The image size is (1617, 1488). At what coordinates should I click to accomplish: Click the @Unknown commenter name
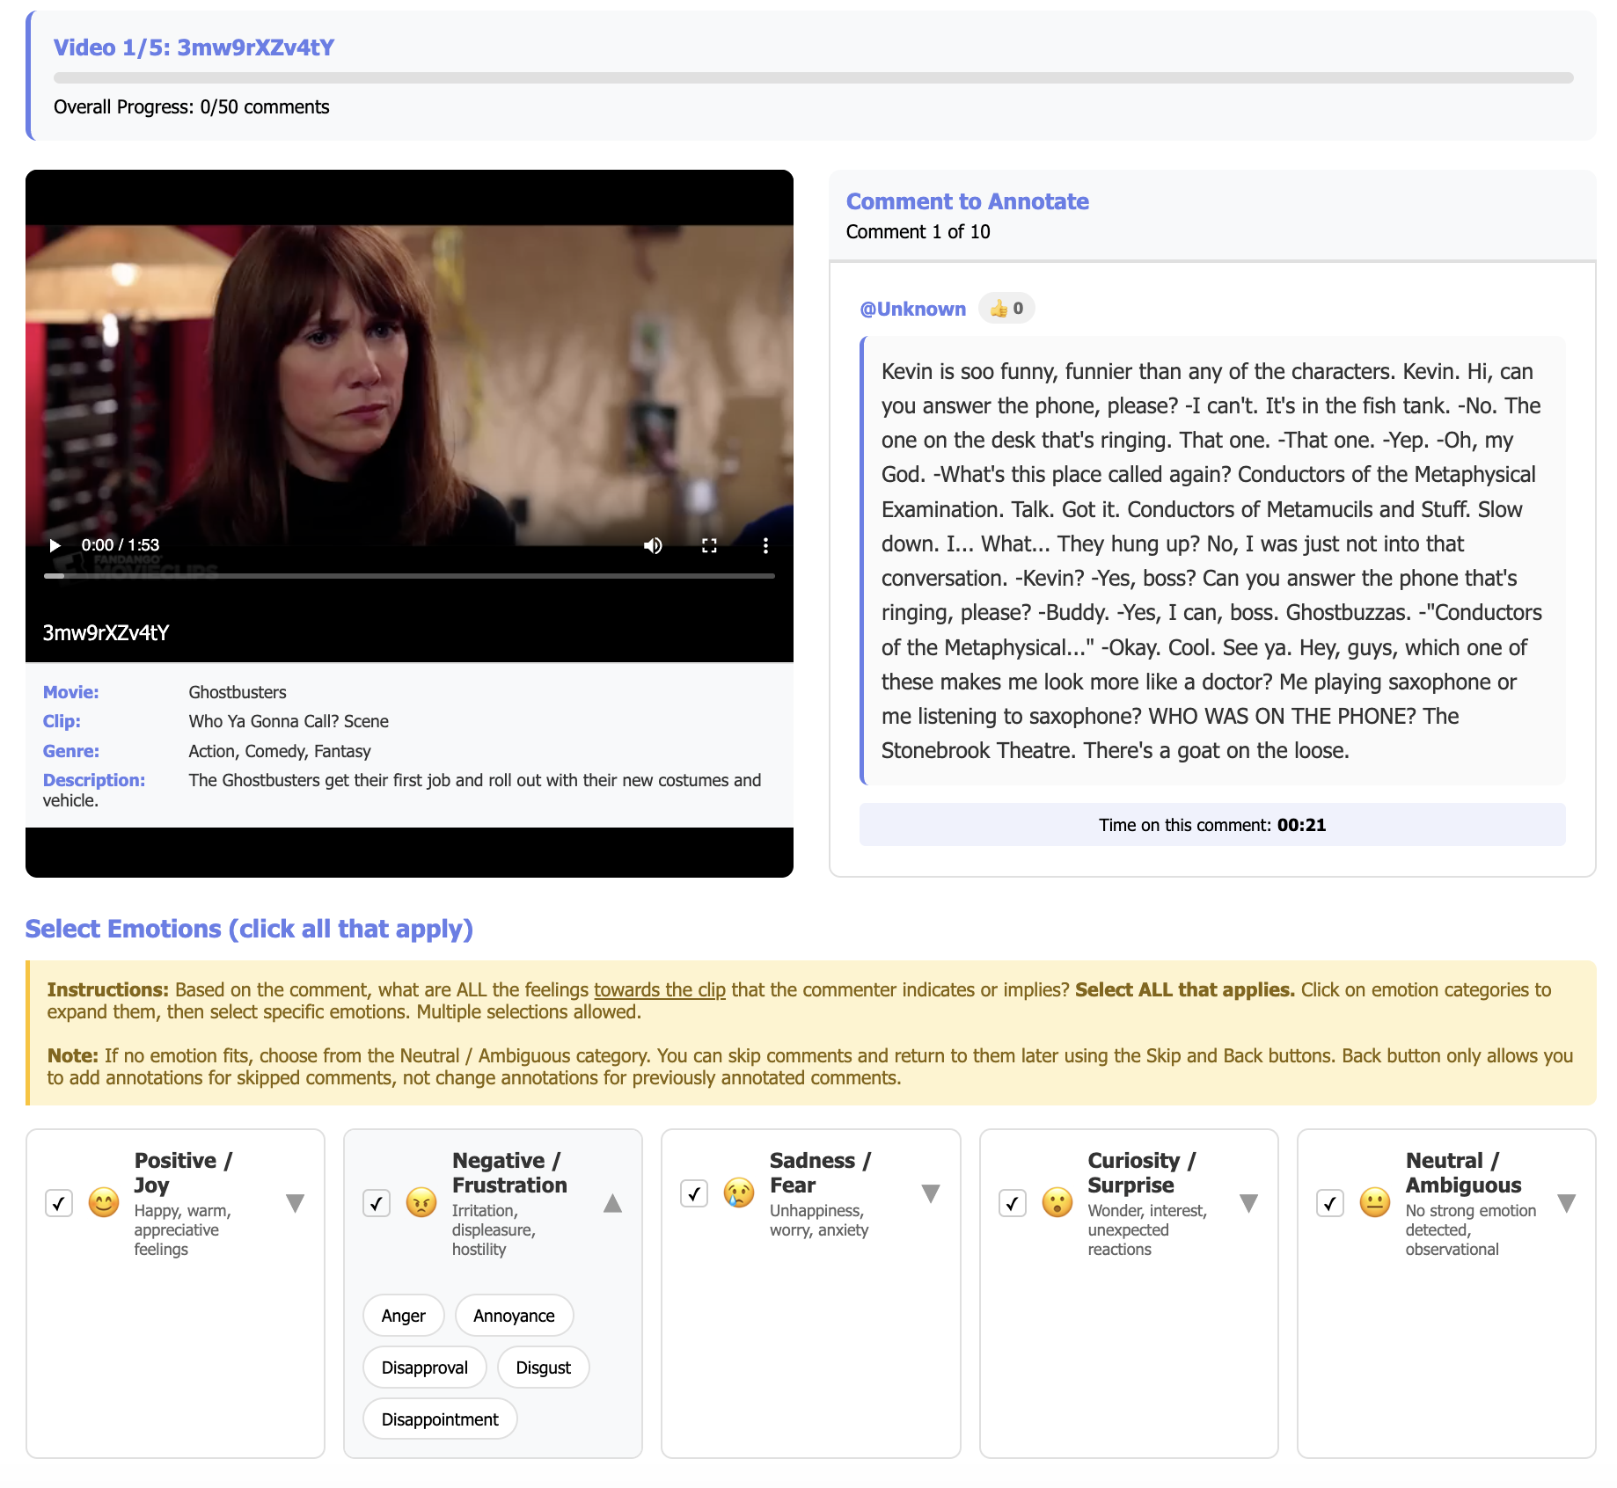coord(912,309)
